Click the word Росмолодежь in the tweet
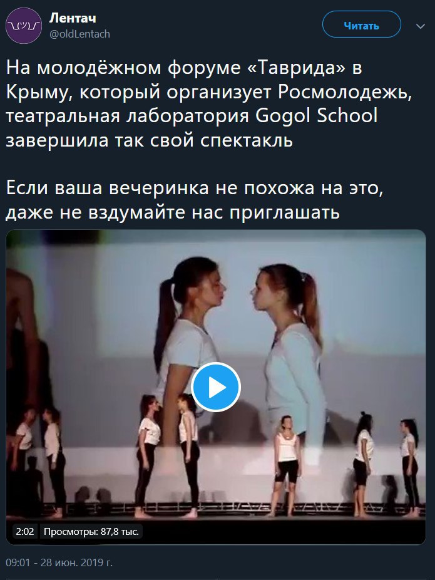Viewport: 435px width, 580px height. pyautogui.click(x=344, y=91)
